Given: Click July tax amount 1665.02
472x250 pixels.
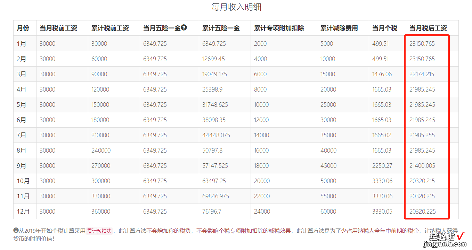Looking at the screenshot, I should (382, 135).
